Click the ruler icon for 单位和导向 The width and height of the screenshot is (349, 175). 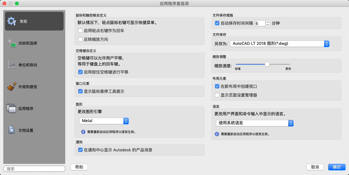pos(12,65)
